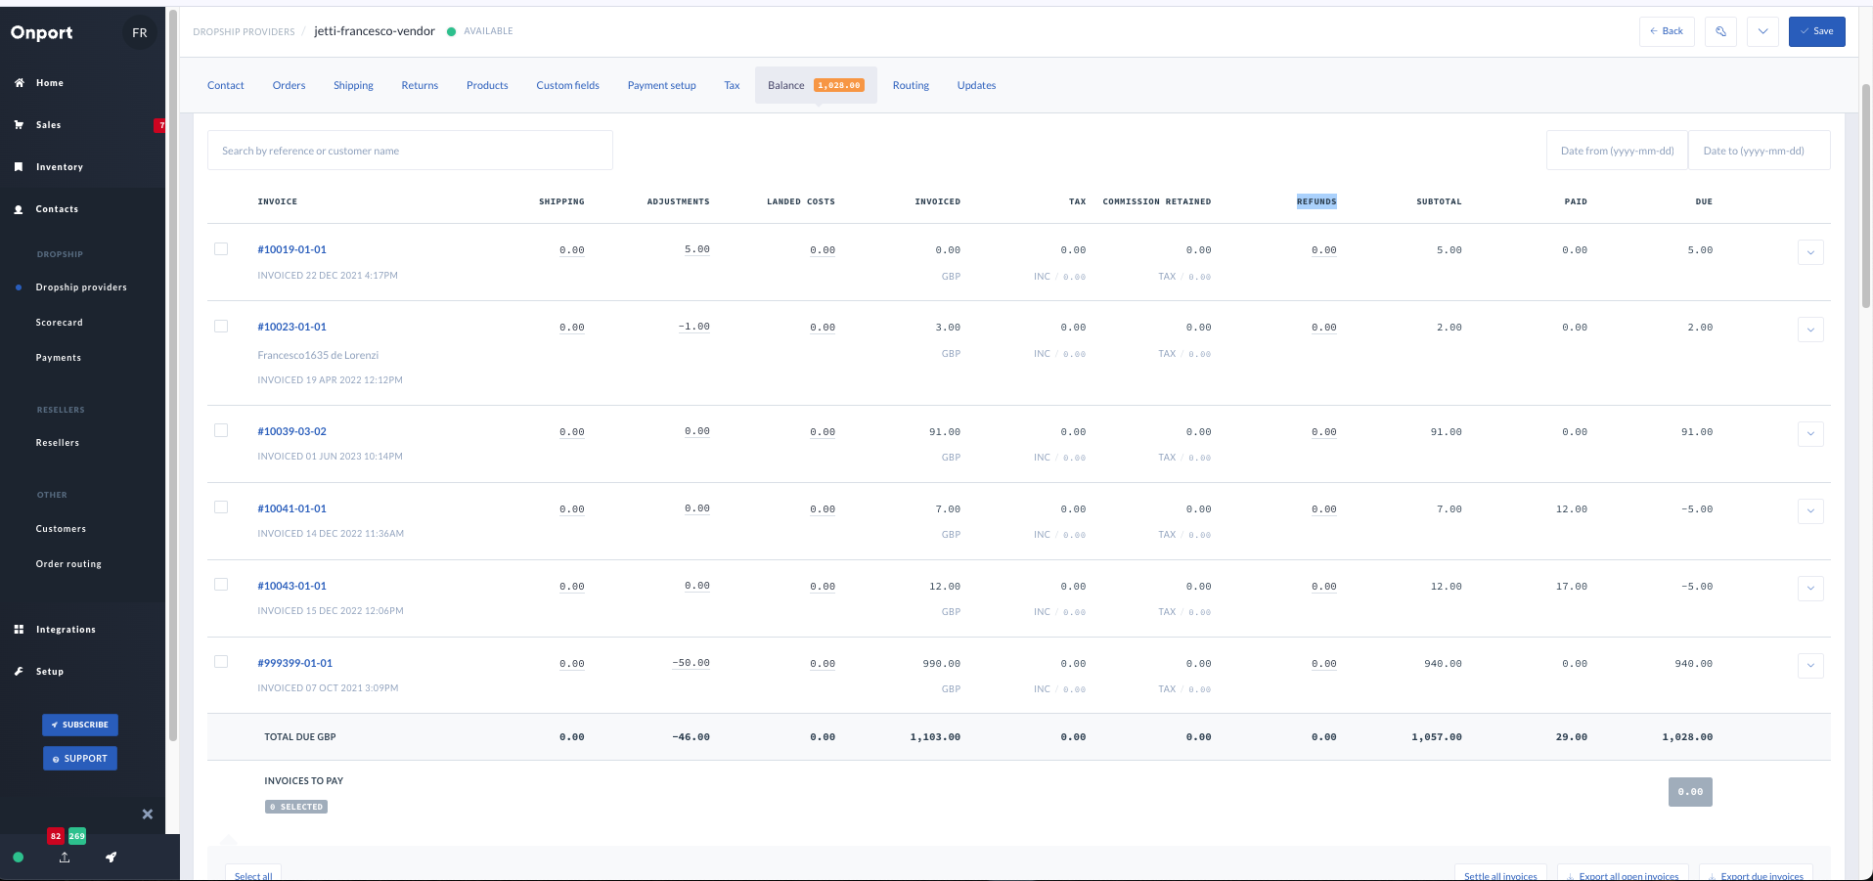Open Home from the sidebar house icon
Screen dimensions: 1873x881
(x=20, y=83)
